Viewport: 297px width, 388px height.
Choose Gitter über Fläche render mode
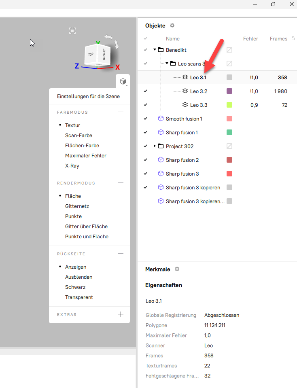86,227
